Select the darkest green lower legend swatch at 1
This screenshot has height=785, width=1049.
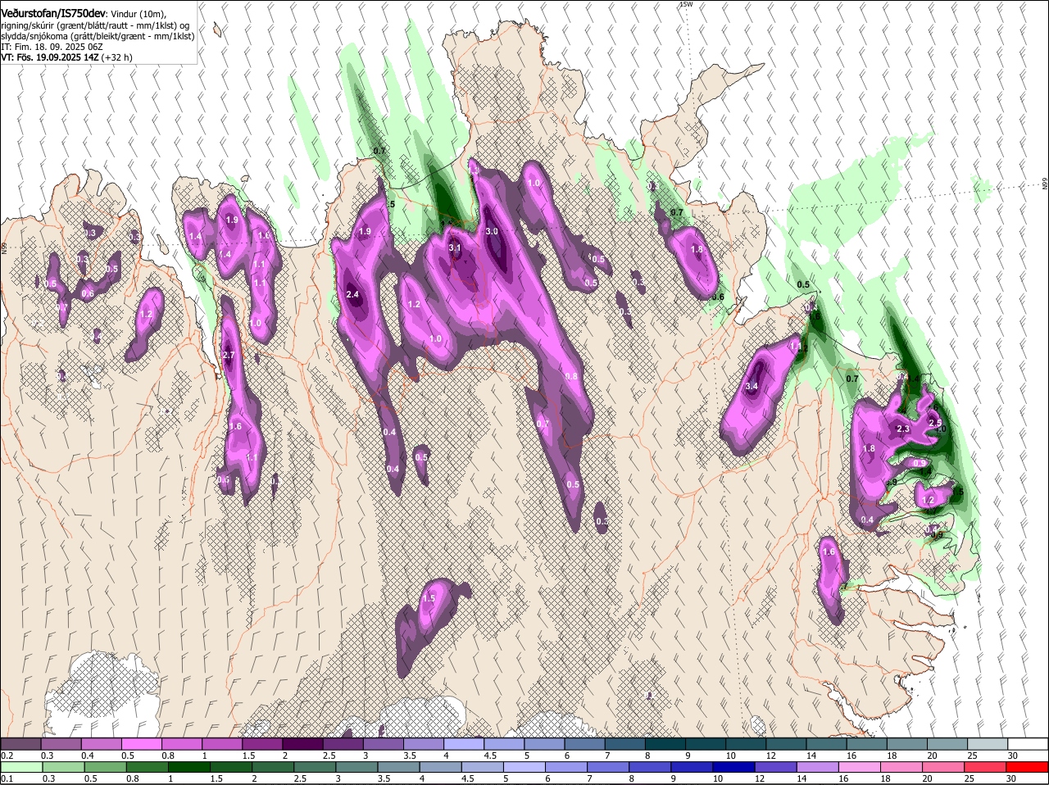(188, 768)
